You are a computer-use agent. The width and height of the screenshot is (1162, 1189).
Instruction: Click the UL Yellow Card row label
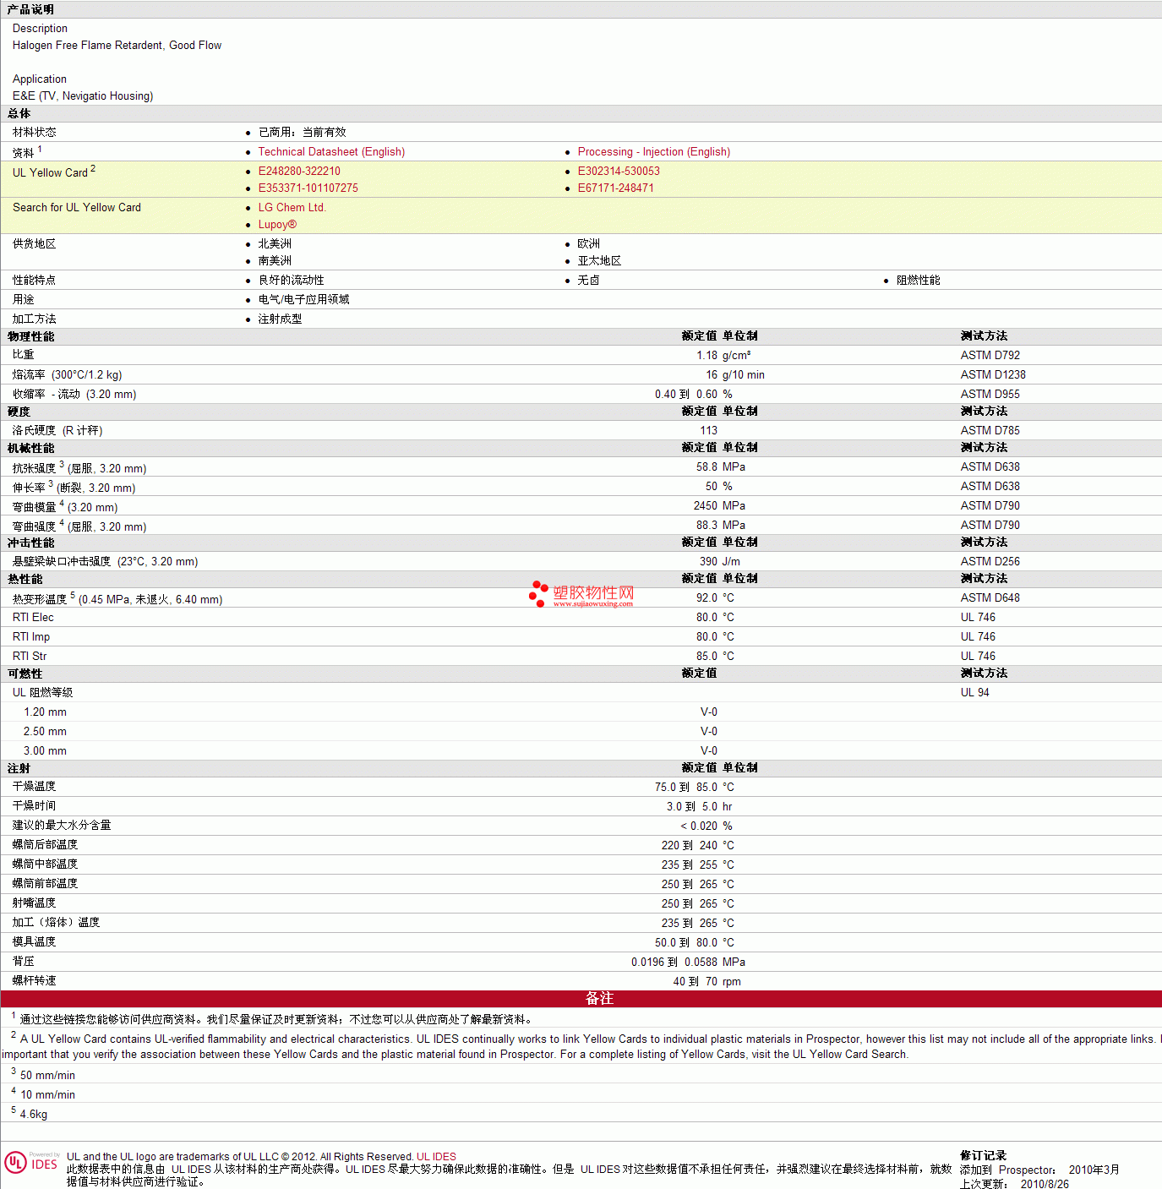pyautogui.click(x=54, y=172)
